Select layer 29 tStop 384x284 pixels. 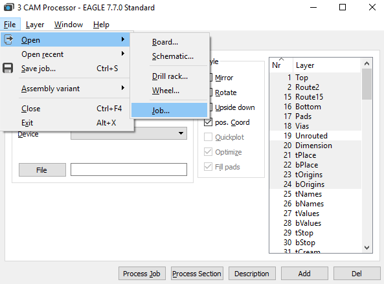coord(315,233)
